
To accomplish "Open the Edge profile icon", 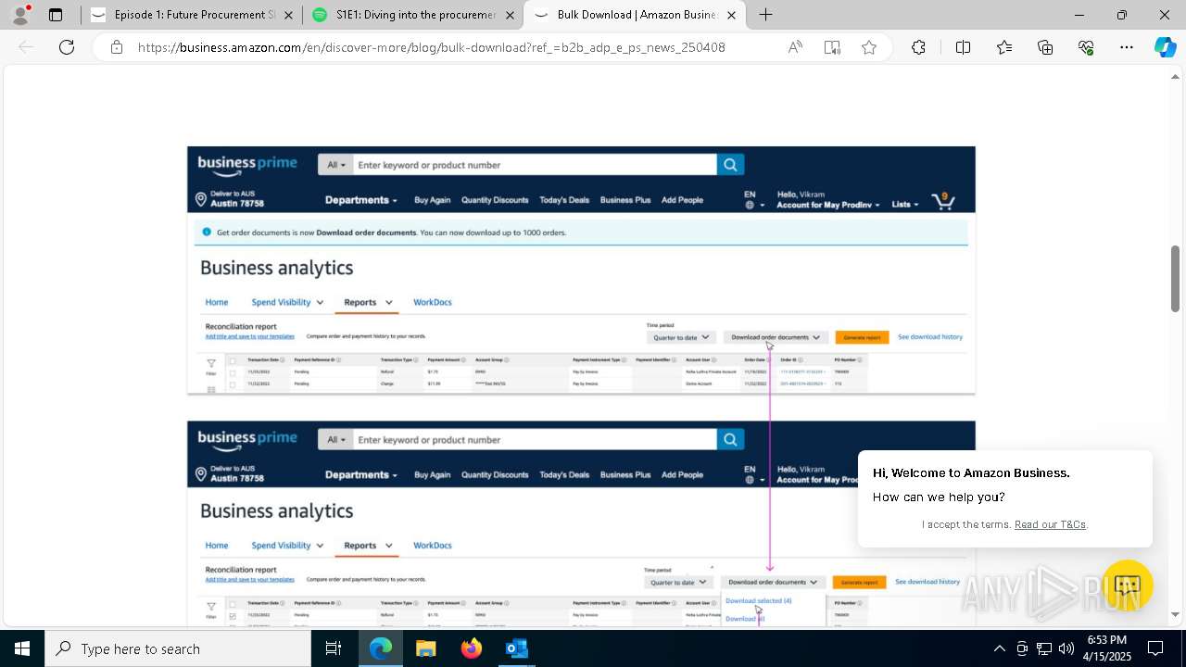I will click(20, 15).
